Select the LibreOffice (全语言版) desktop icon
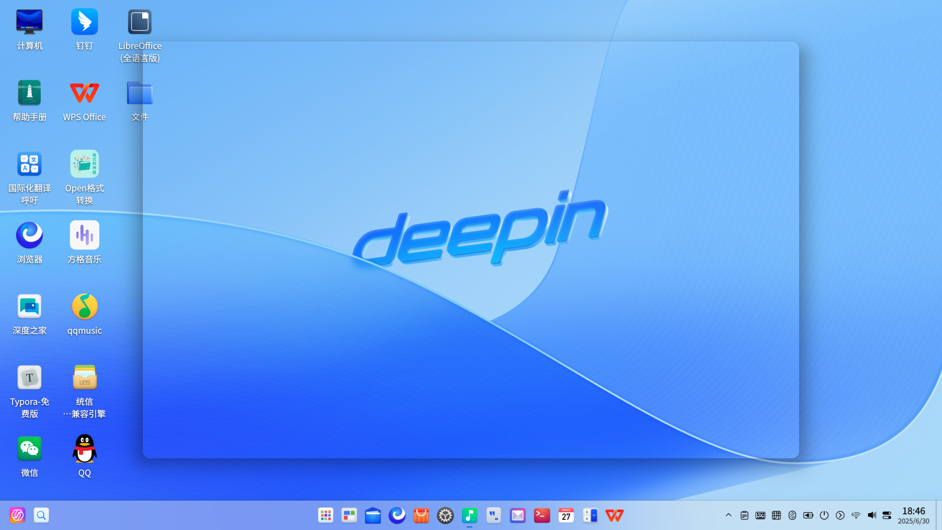942x530 pixels. [x=140, y=22]
